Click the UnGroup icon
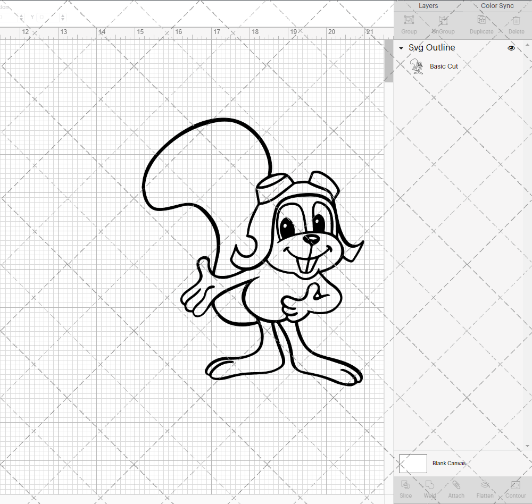This screenshot has height=504, width=532. coord(443,20)
